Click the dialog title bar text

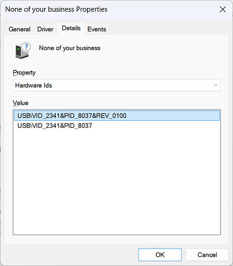pos(56,9)
